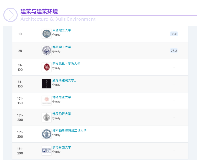Click the 151-200 rank of 佛罗伦萨大学

20,118
